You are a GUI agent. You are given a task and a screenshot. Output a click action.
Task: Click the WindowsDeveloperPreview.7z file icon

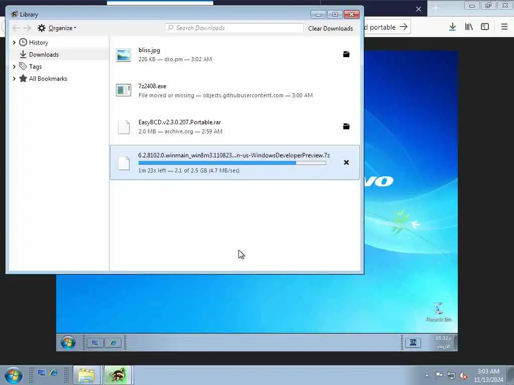click(123, 163)
